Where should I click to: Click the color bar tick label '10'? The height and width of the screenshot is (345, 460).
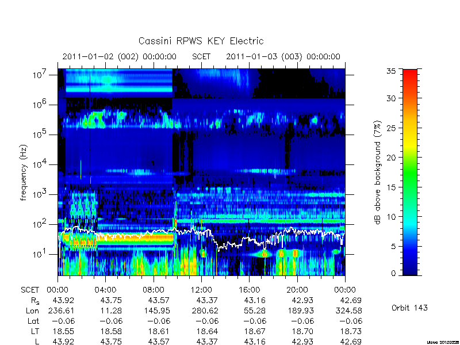(391, 217)
